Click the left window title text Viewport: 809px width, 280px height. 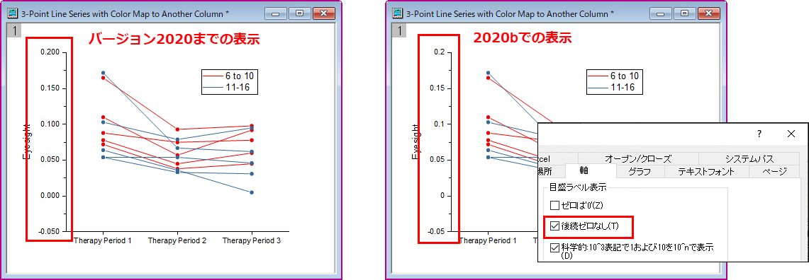[x=125, y=14]
